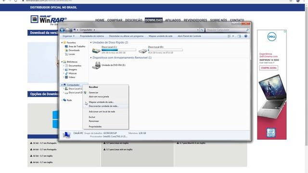Click the Explorer back arrow button
This screenshot has width=308, height=173.
pyautogui.click(x=63, y=30)
